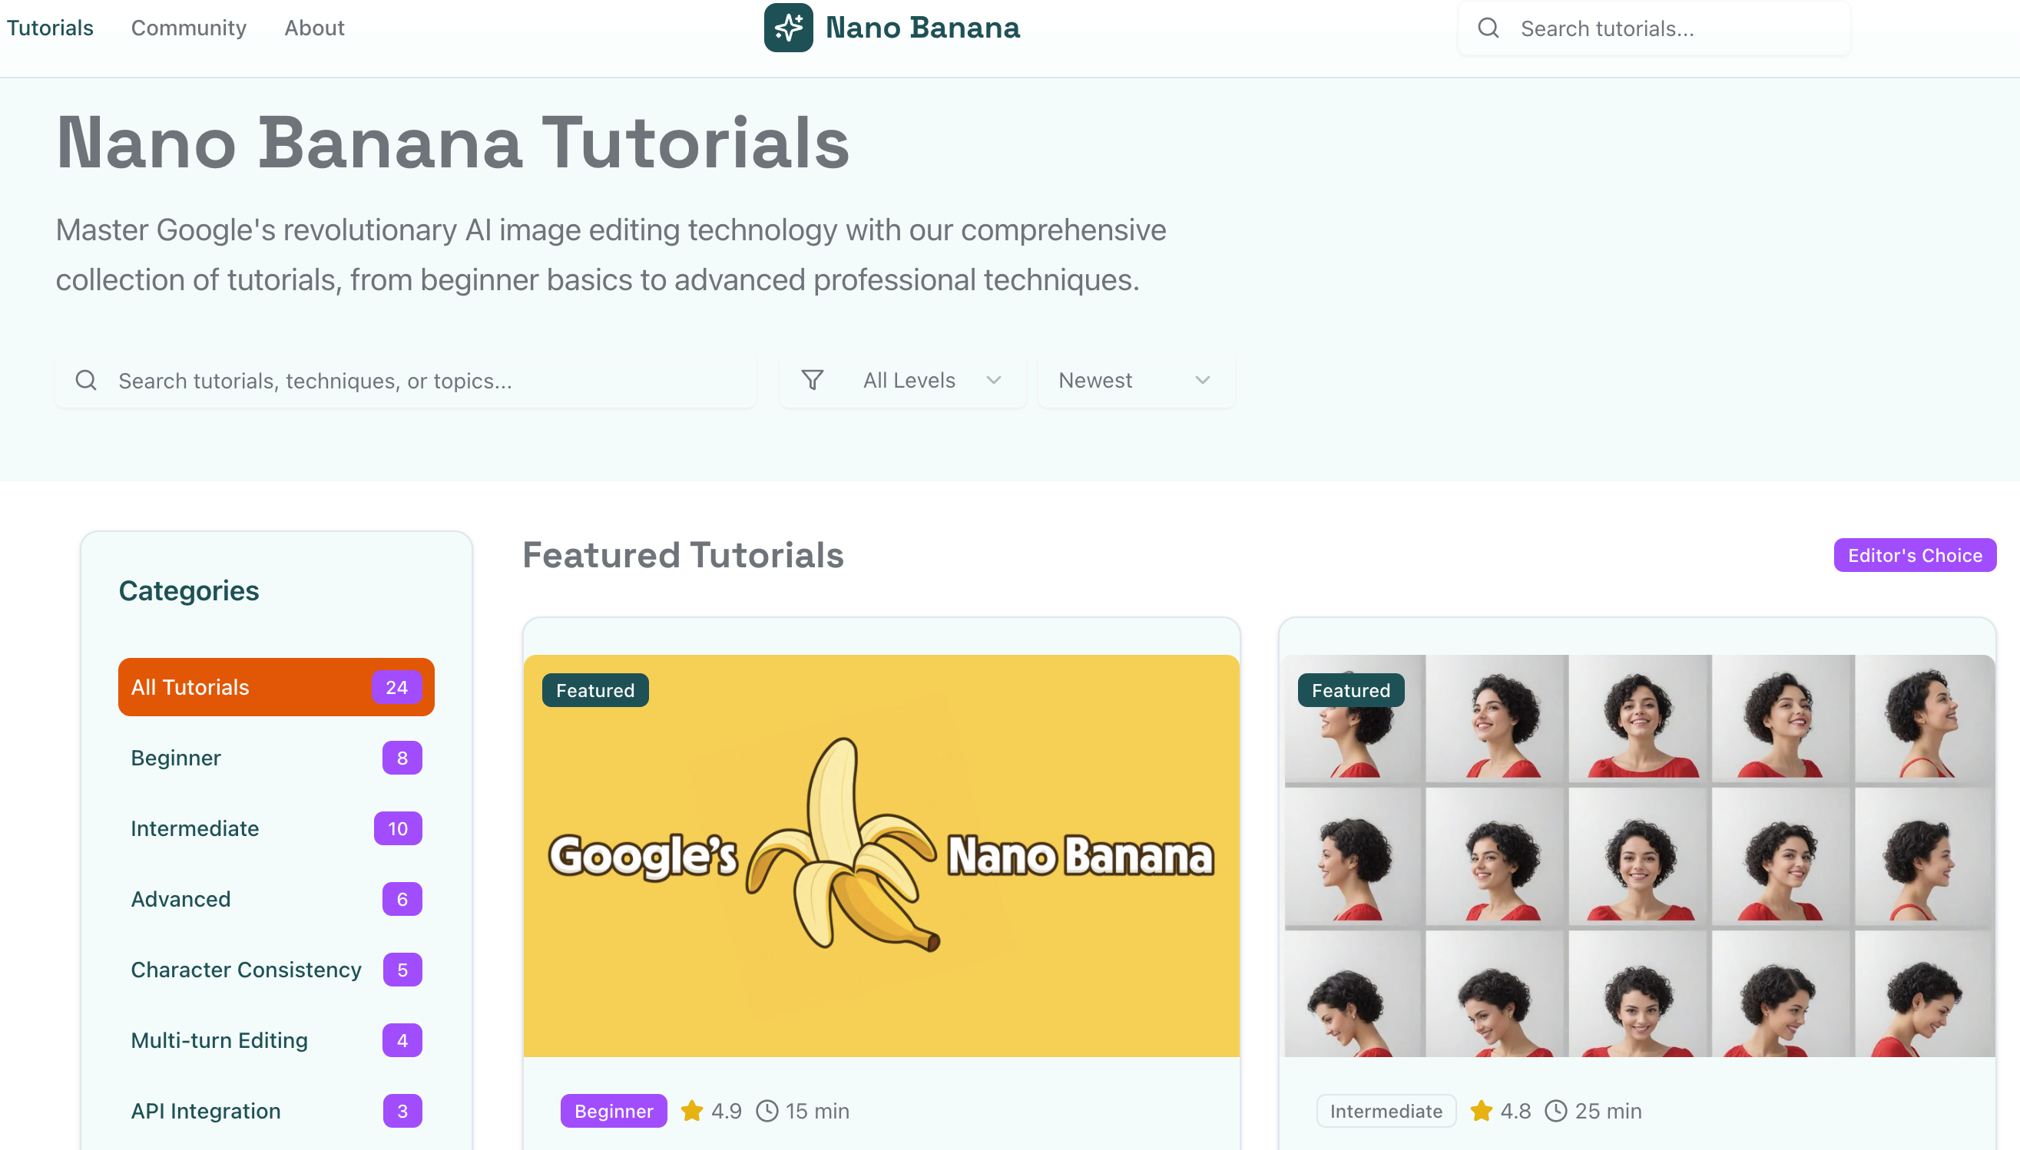Click the funnel filter icon
This screenshot has width=2020, height=1150.
812,380
